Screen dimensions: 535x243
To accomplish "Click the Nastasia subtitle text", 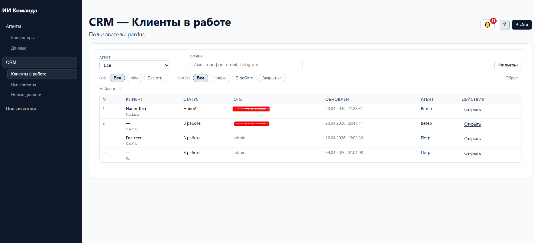I will point(132,115).
